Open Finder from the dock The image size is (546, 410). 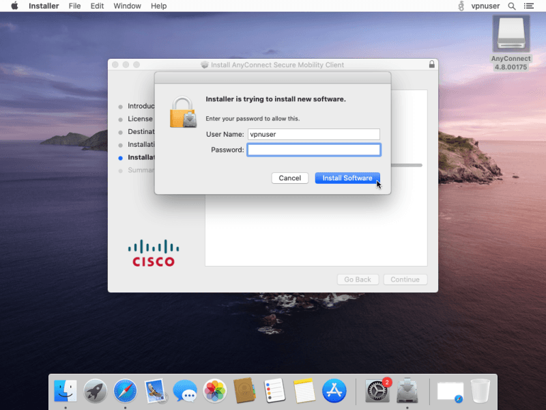(66, 391)
